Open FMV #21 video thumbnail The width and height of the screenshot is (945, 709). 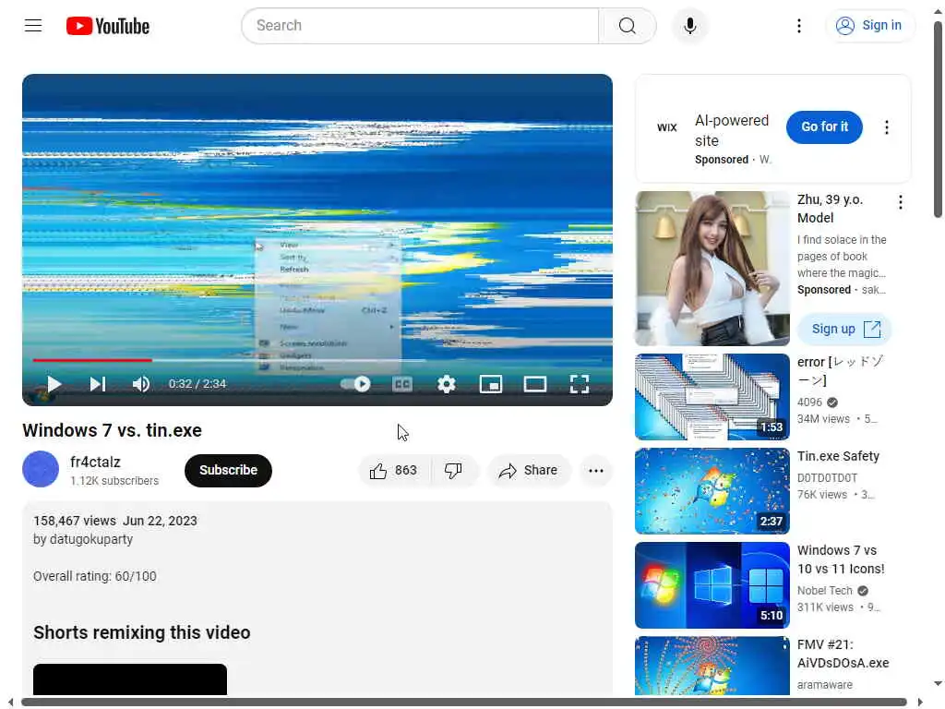(712, 666)
